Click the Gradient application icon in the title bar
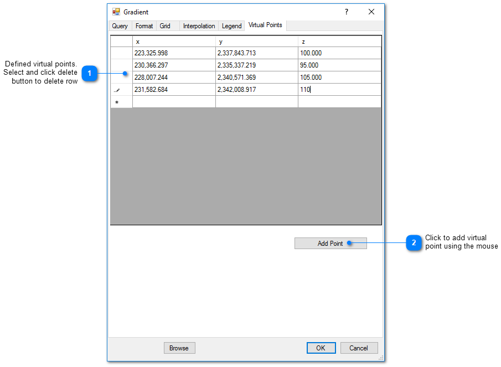The width and height of the screenshot is (501, 367). click(116, 11)
